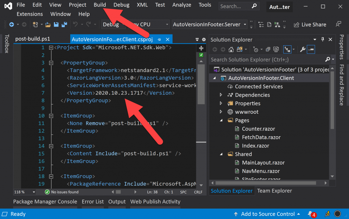Click Add to Source Control

click(x=267, y=214)
